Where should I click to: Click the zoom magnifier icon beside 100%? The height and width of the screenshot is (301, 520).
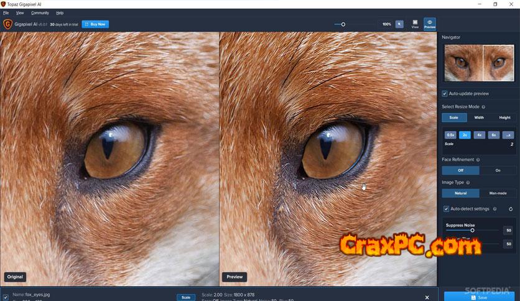point(399,24)
